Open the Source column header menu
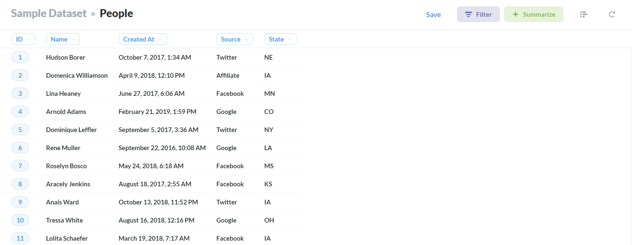This screenshot has width=632, height=245. 235,39
